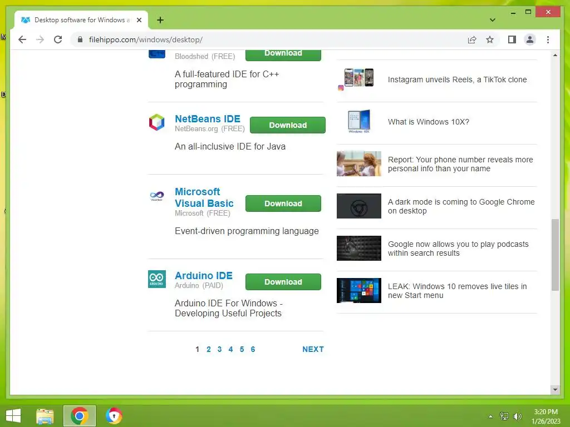The height and width of the screenshot is (427, 570).
Task: Click the NetBeans IDE logo icon
Action: click(x=156, y=122)
